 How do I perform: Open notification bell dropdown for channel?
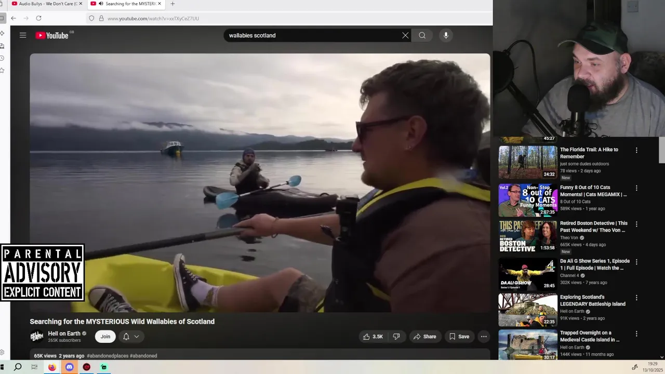(x=131, y=337)
